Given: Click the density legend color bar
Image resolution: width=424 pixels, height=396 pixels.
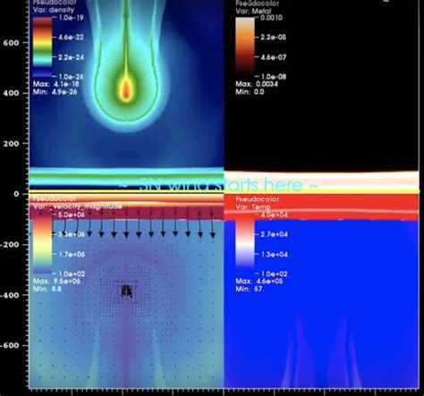Looking at the screenshot, I should click(42, 46).
